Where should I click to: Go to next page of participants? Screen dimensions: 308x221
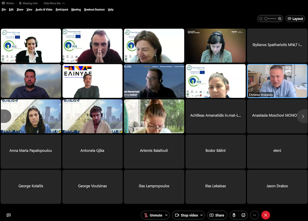point(302,116)
